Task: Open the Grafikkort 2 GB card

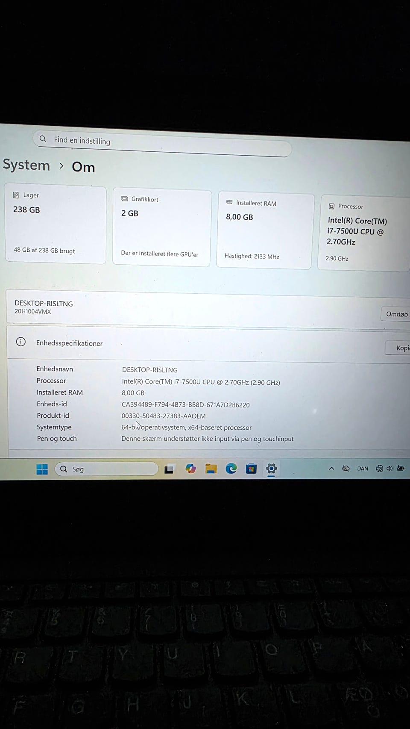Action: [162, 227]
